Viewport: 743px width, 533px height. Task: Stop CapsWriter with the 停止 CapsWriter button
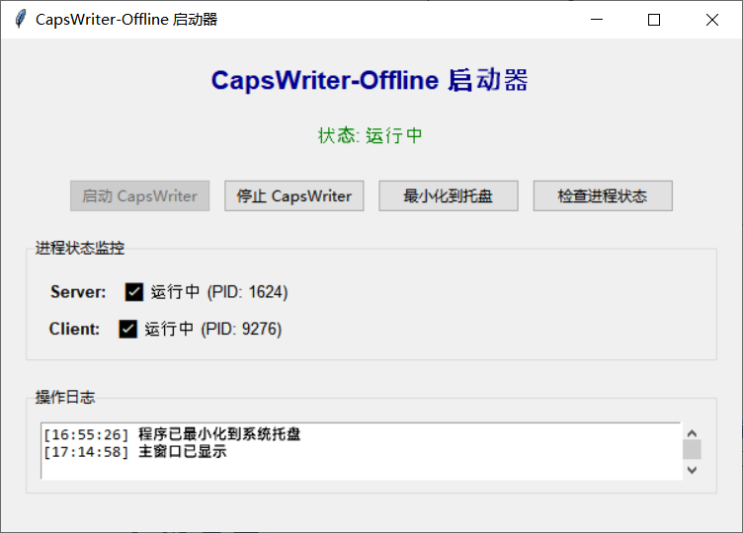[294, 195]
